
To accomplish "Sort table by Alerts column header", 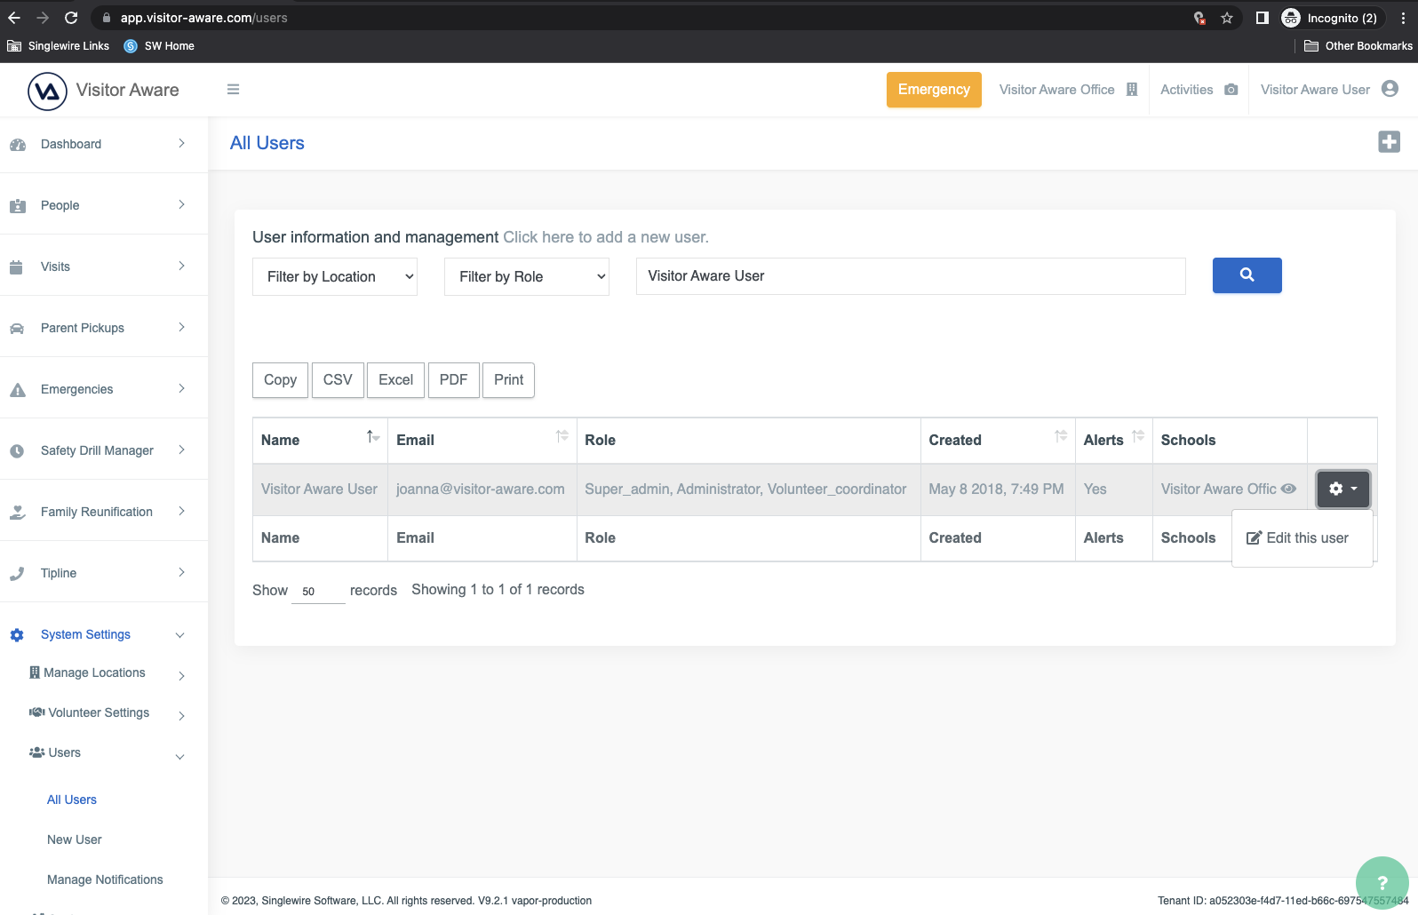I will pos(1114,440).
